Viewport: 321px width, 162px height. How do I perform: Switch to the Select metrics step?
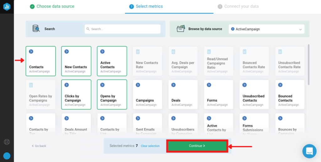point(146,7)
